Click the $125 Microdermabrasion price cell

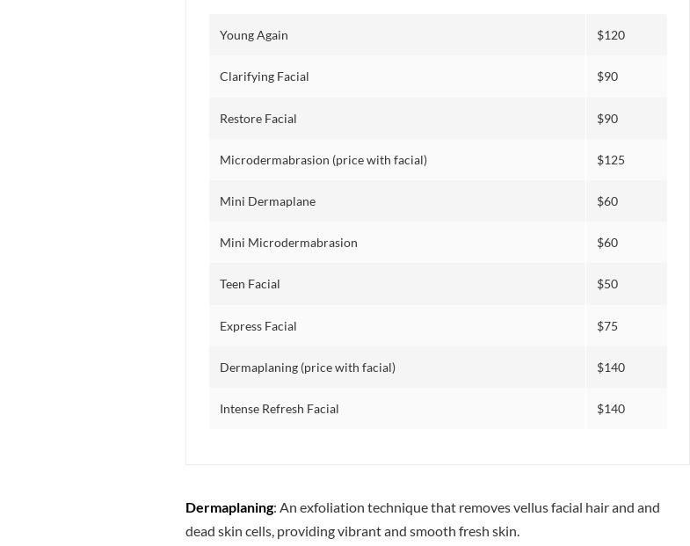click(611, 160)
